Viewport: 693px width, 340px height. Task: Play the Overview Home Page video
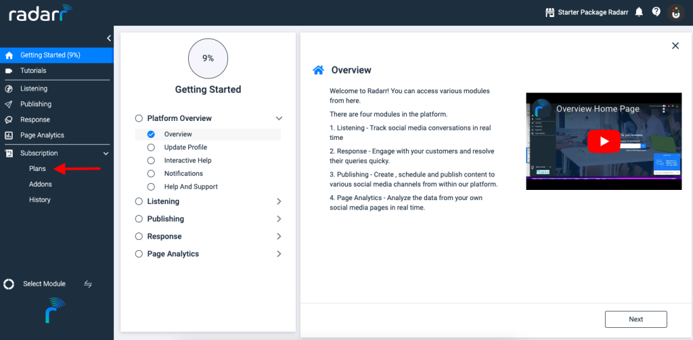604,141
